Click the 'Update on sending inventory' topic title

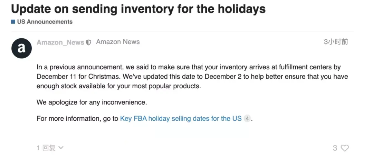click(x=138, y=9)
